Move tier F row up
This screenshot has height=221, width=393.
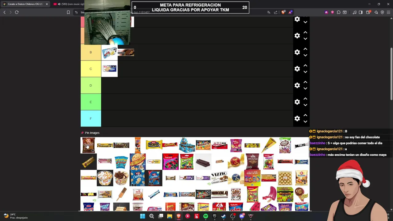(x=305, y=115)
